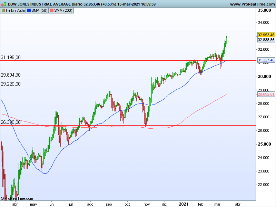The image size is (276, 207).
Task: Click the pink SMA 200 value label 28.692,61
Action: [266, 94]
